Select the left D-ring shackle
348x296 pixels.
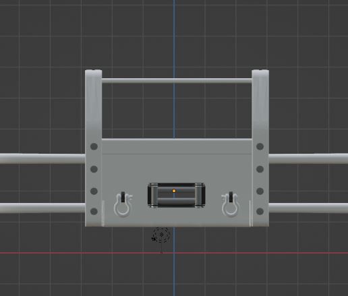point(123,204)
